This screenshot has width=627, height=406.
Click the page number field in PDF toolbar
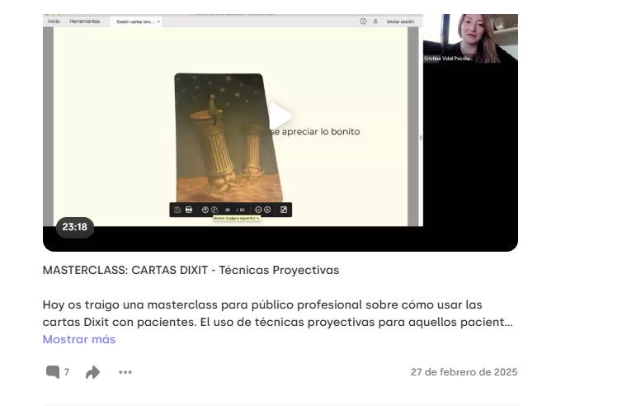[x=228, y=210]
